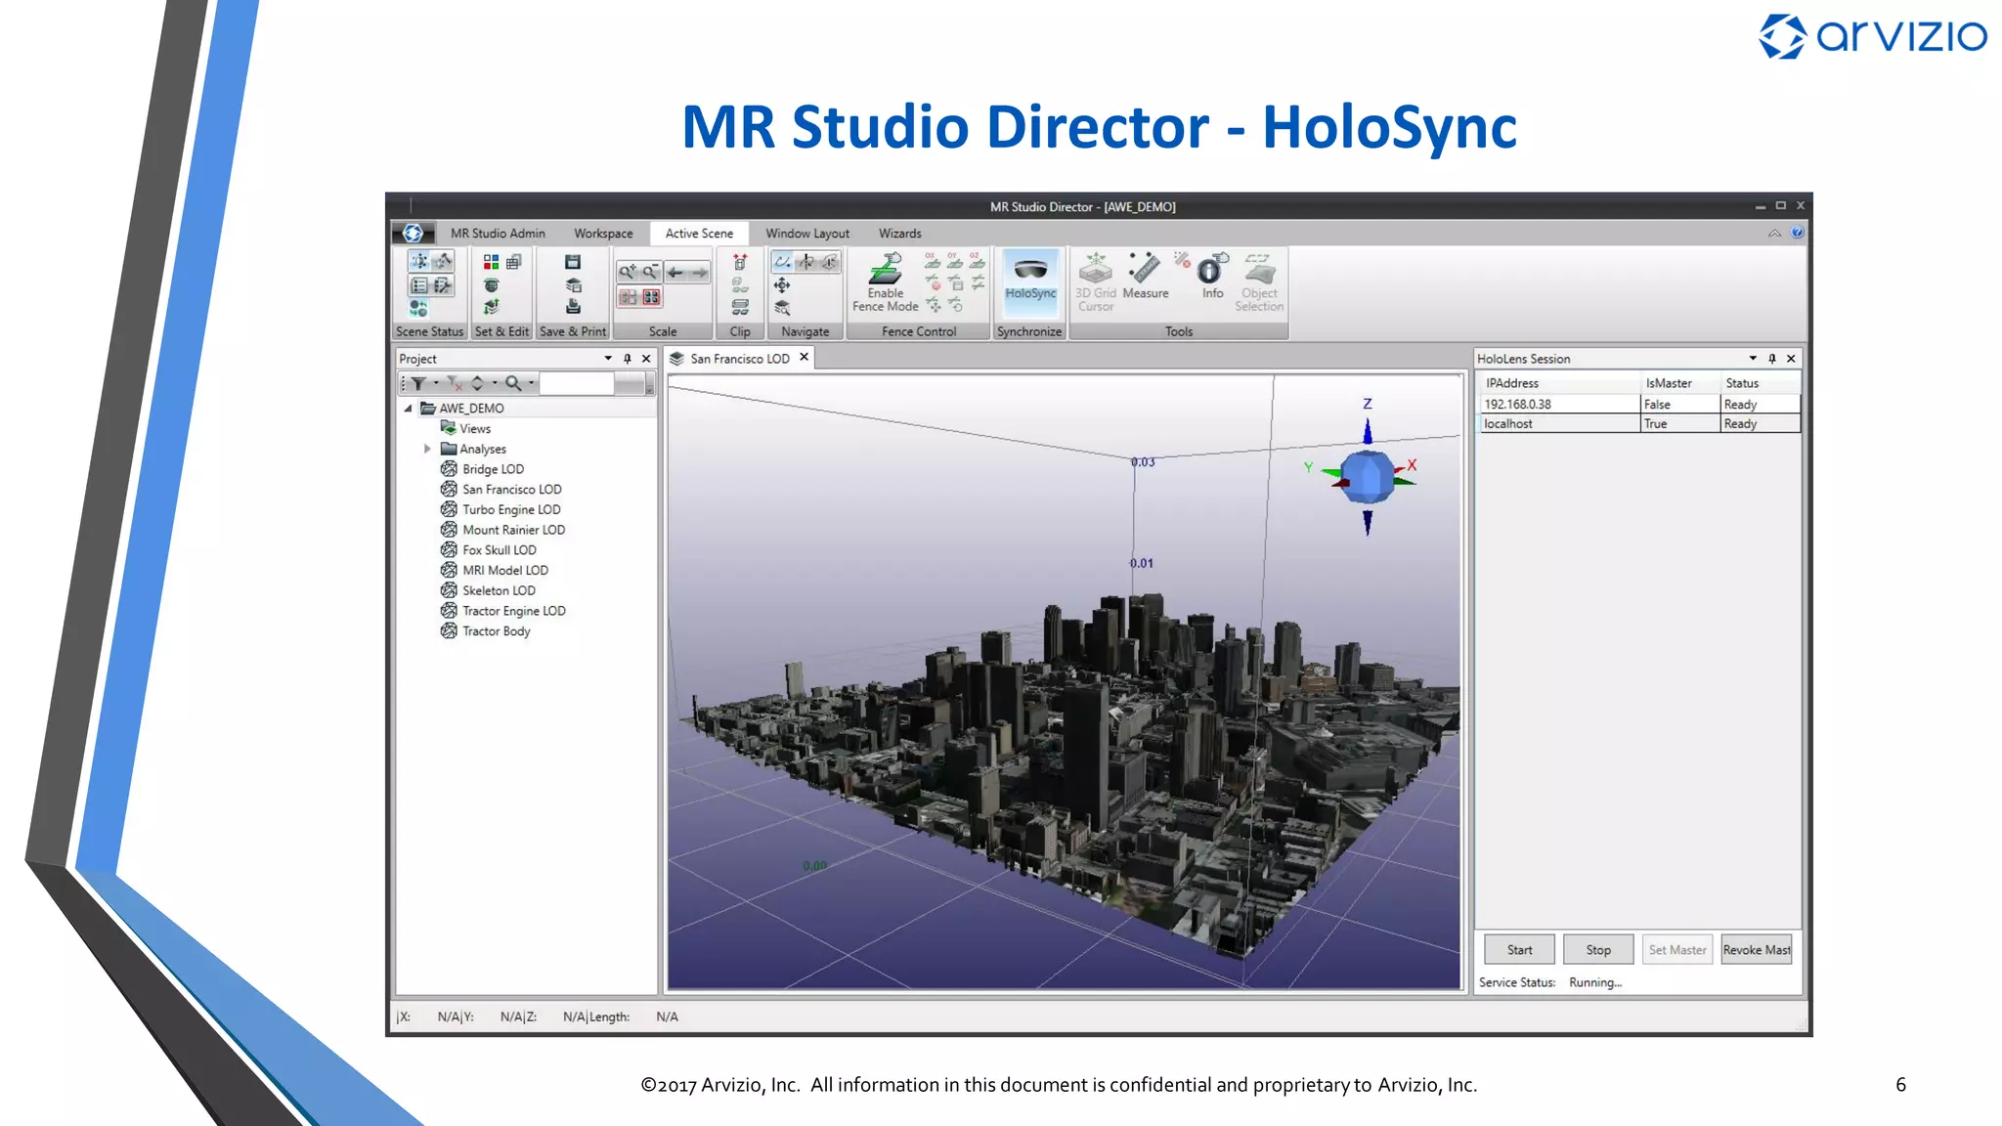Open the search options dropdown arrow
This screenshot has height=1126, width=2002.
(x=531, y=383)
